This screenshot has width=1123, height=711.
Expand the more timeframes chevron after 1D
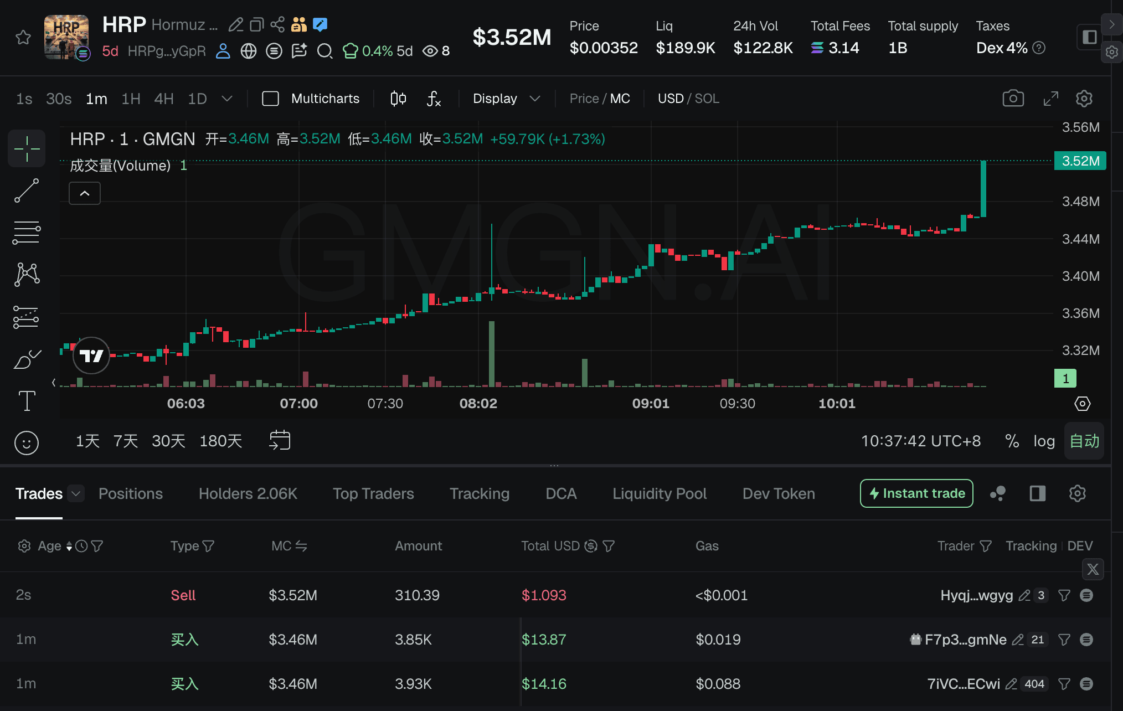coord(226,99)
